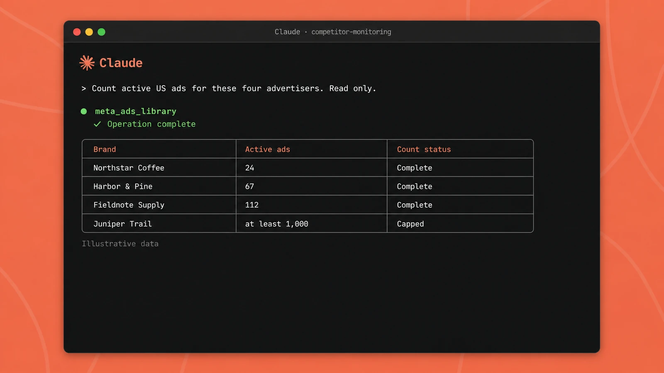Click the window title 'Claude · competitor-monitoring'
664x373 pixels.
(333, 32)
